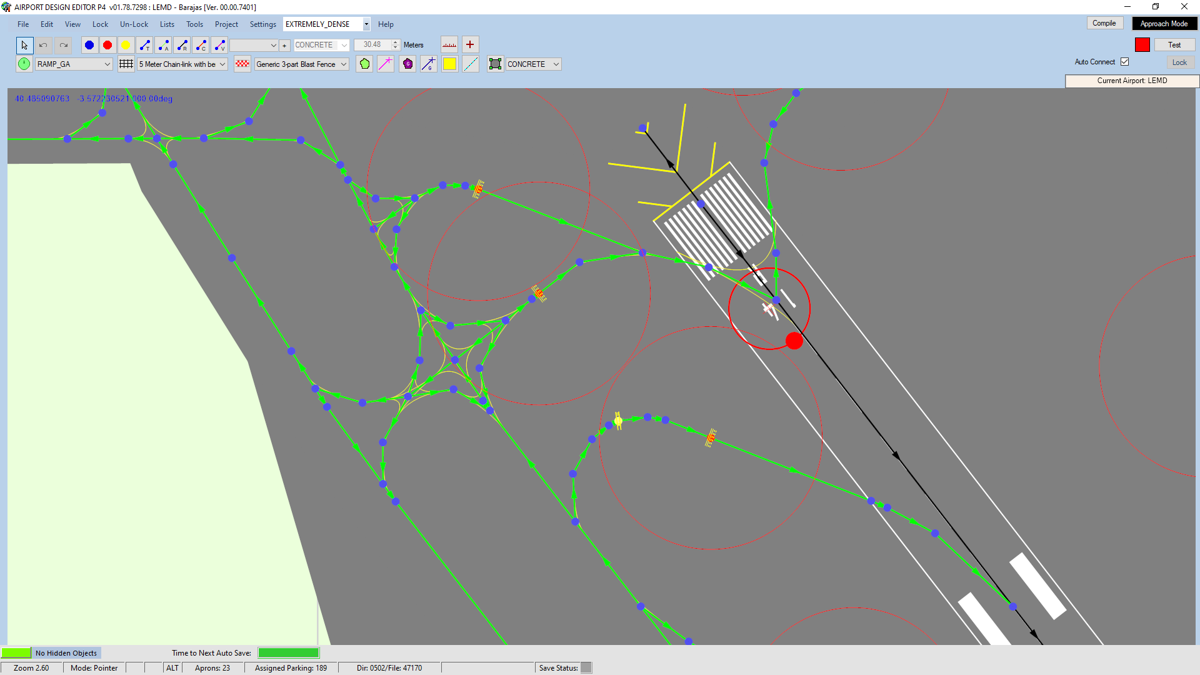The image size is (1200, 675).
Task: Click the green parking spot circle icon
Action: [x=24, y=64]
